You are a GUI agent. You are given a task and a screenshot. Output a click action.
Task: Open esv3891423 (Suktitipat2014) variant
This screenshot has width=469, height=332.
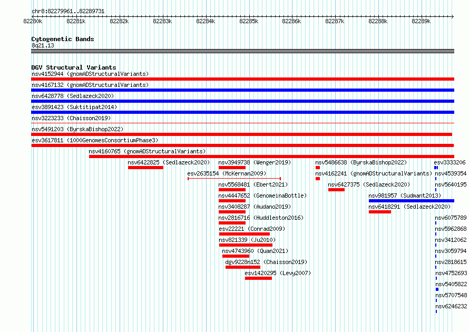(x=74, y=107)
